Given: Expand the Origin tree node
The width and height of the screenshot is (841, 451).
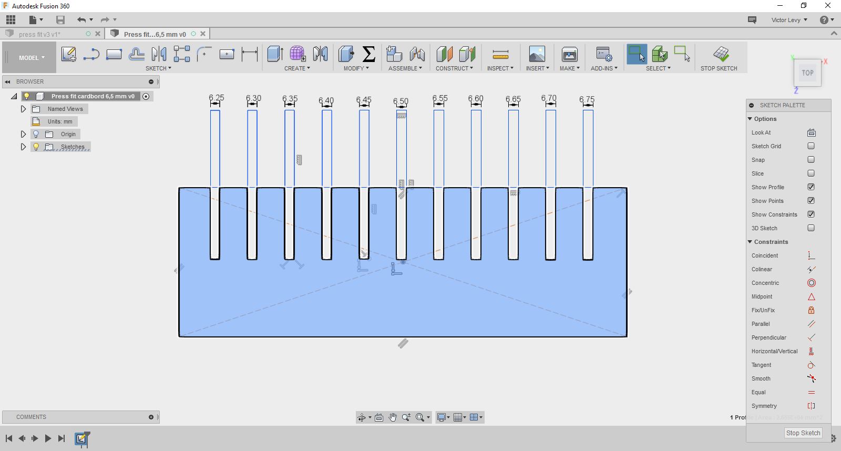Looking at the screenshot, I should click(23, 134).
